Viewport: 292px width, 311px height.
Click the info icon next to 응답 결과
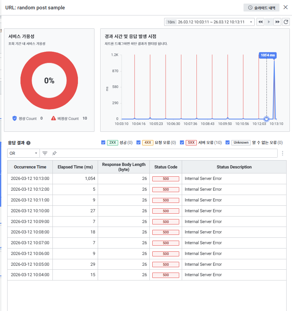pyautogui.click(x=28, y=143)
